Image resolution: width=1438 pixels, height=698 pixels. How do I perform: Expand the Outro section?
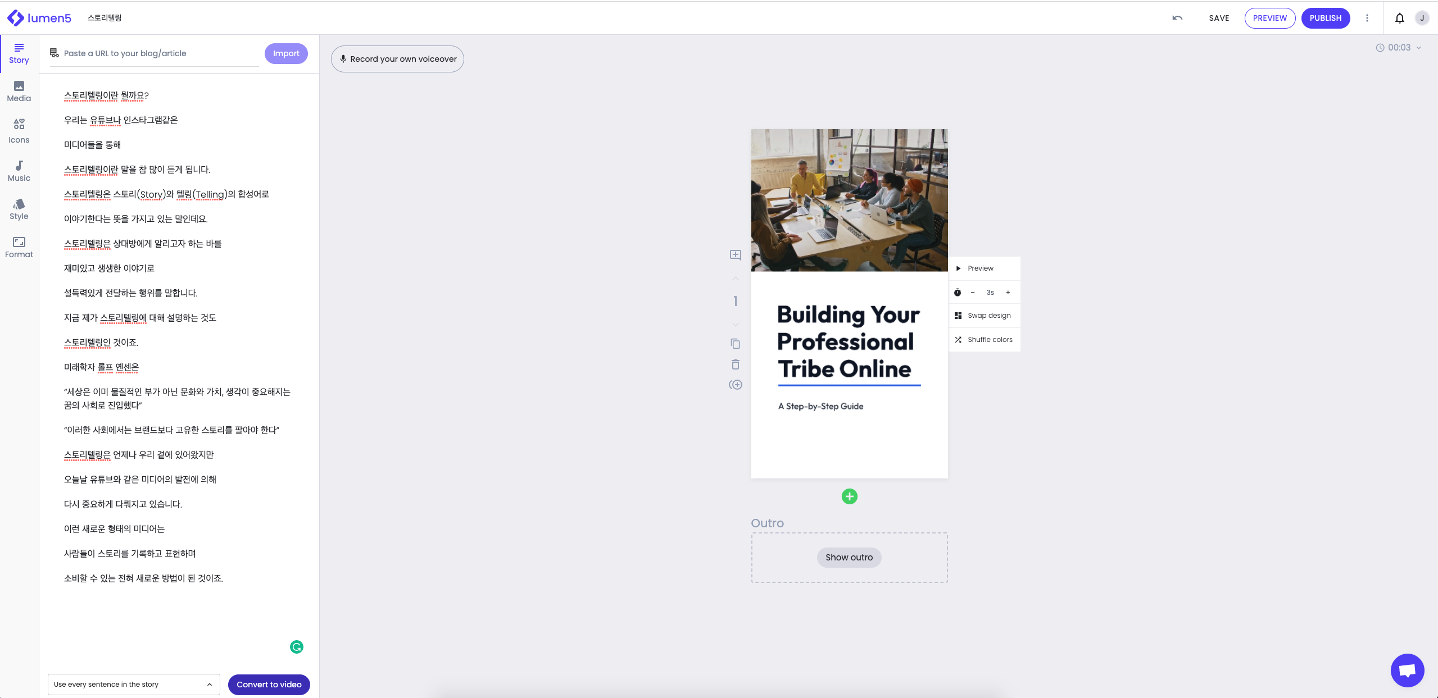[x=849, y=557]
